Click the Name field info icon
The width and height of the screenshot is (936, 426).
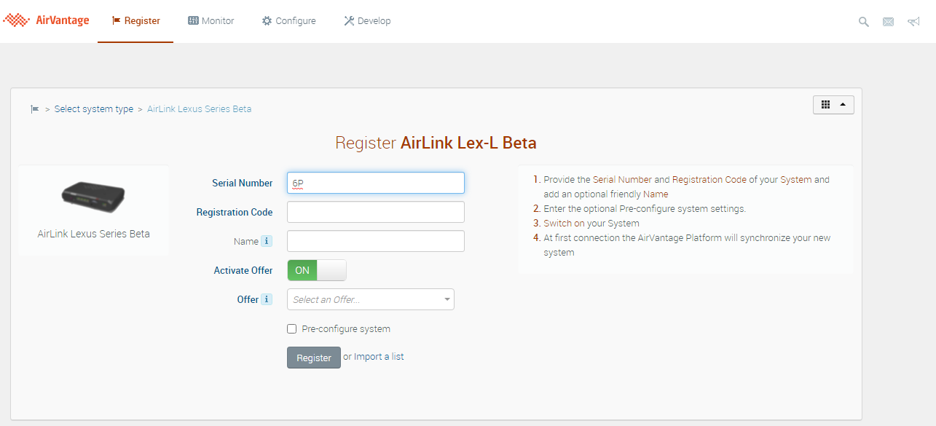click(x=267, y=241)
